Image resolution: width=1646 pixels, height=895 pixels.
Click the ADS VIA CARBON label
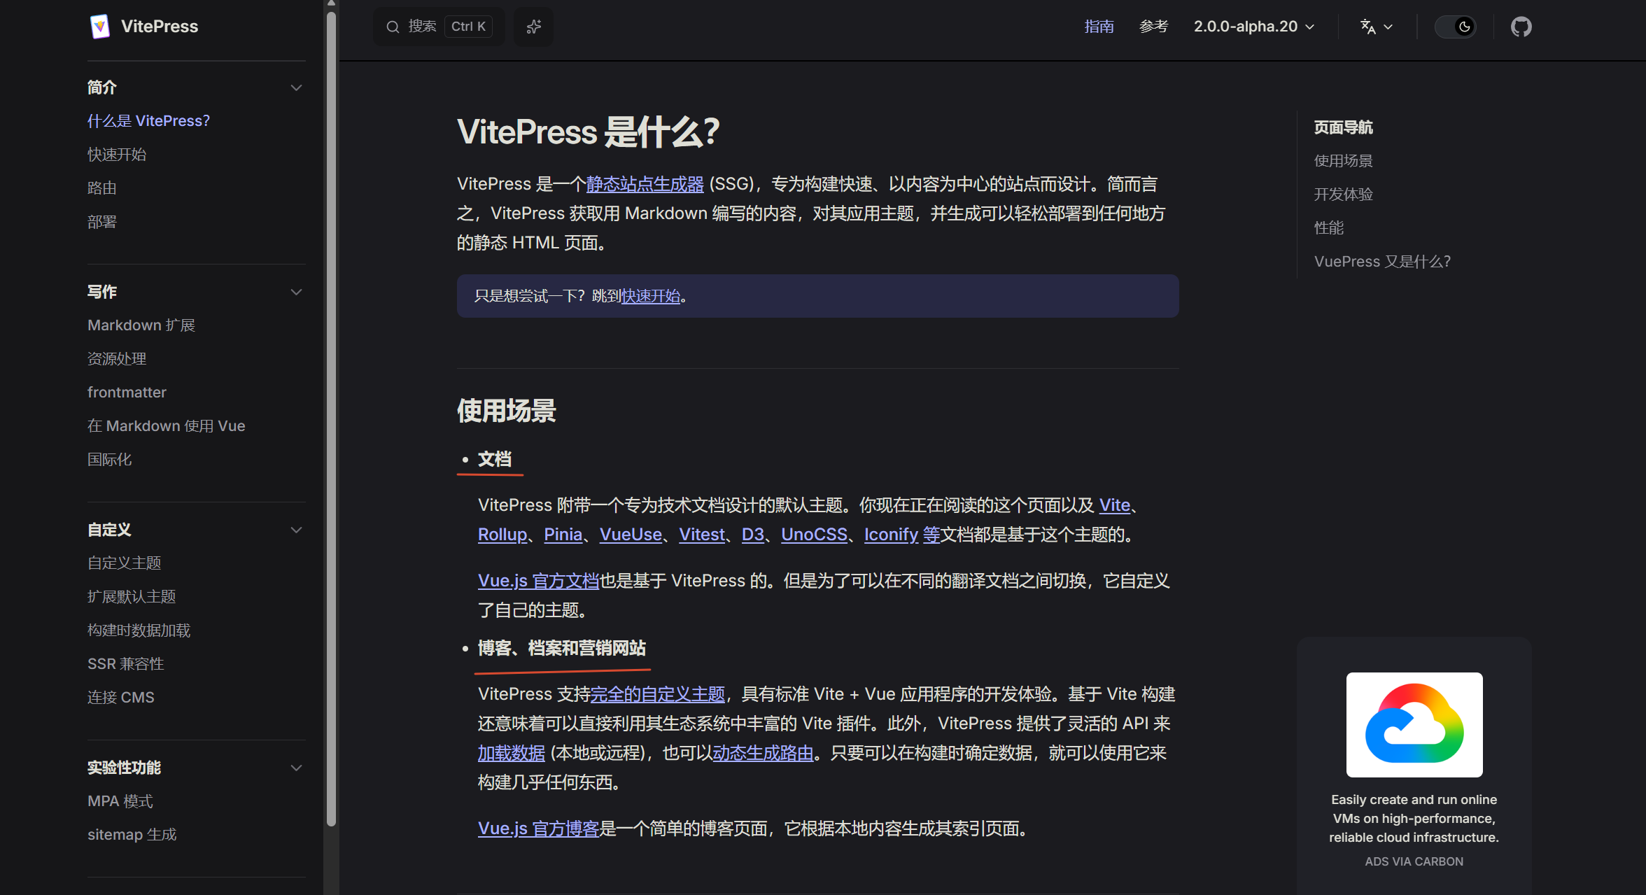click(1414, 861)
